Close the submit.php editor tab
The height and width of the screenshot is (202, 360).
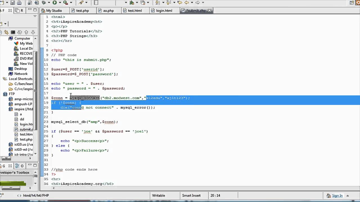click(x=209, y=10)
